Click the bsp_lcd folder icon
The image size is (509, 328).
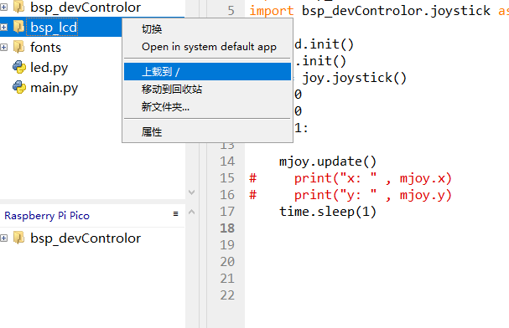pyautogui.click(x=18, y=28)
